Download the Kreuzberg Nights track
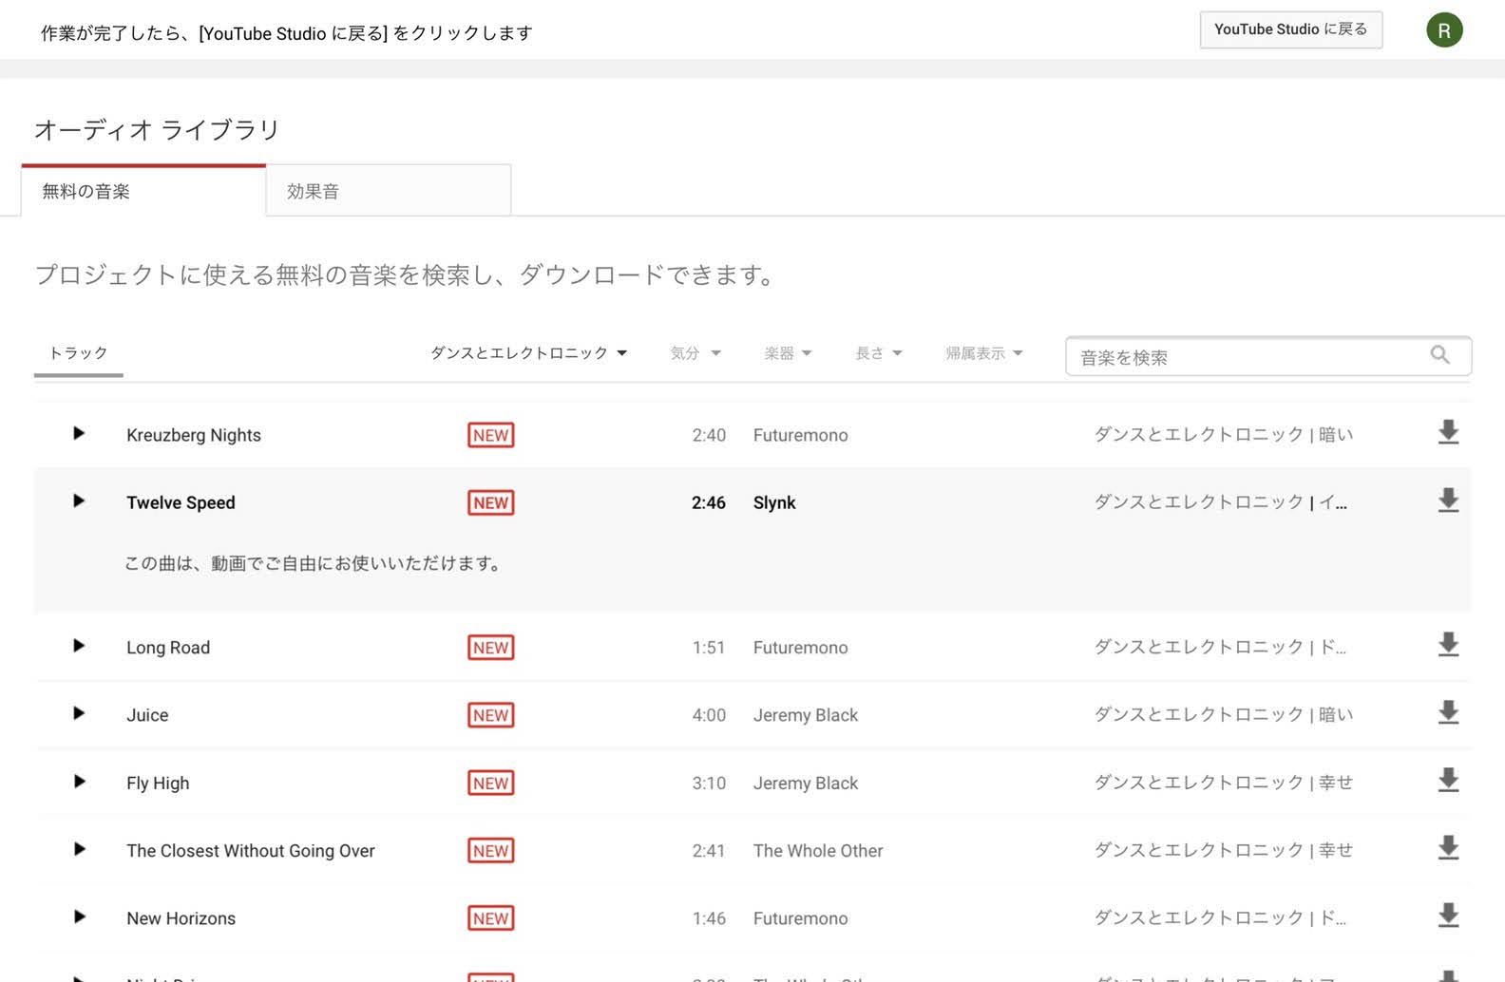 coord(1447,433)
